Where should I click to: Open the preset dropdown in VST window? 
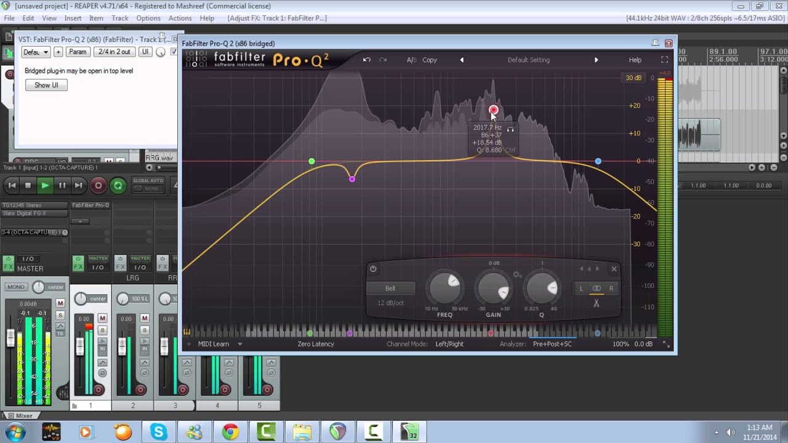[36, 52]
